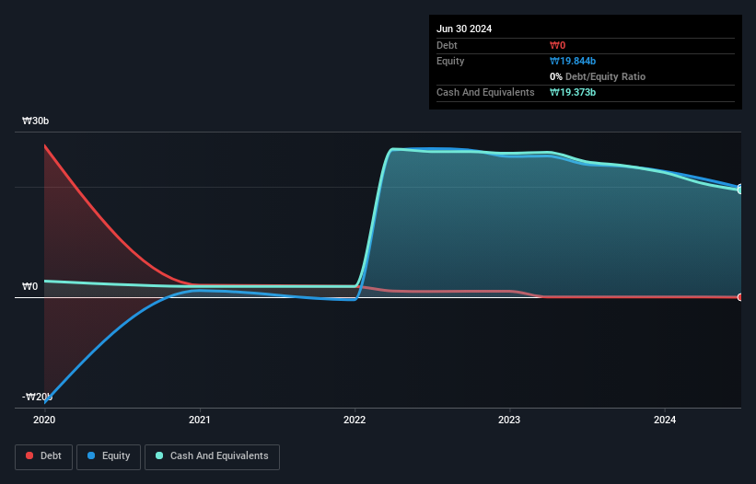Click the ₩19.373b cash value in tooltip
This screenshot has width=756, height=484.
tap(573, 92)
